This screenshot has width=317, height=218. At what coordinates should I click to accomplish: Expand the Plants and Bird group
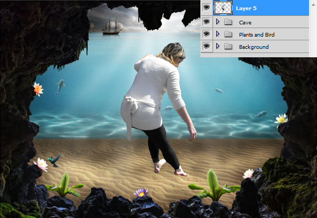coord(218,34)
